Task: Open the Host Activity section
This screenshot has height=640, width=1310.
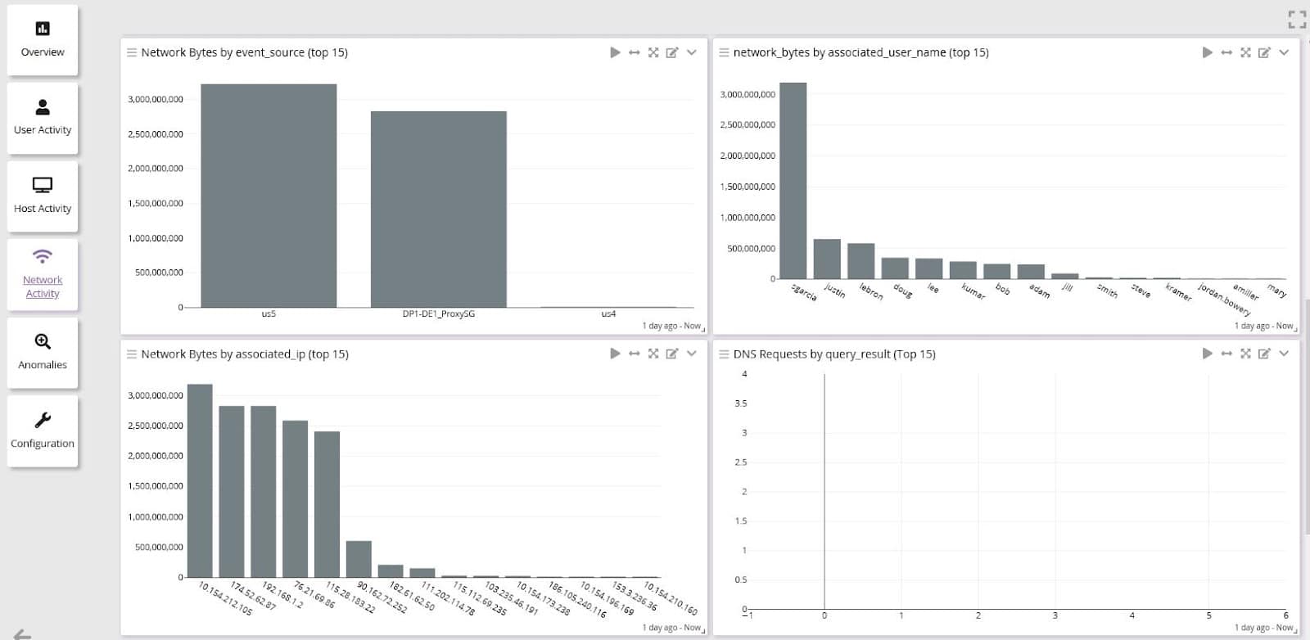Action: click(x=43, y=196)
